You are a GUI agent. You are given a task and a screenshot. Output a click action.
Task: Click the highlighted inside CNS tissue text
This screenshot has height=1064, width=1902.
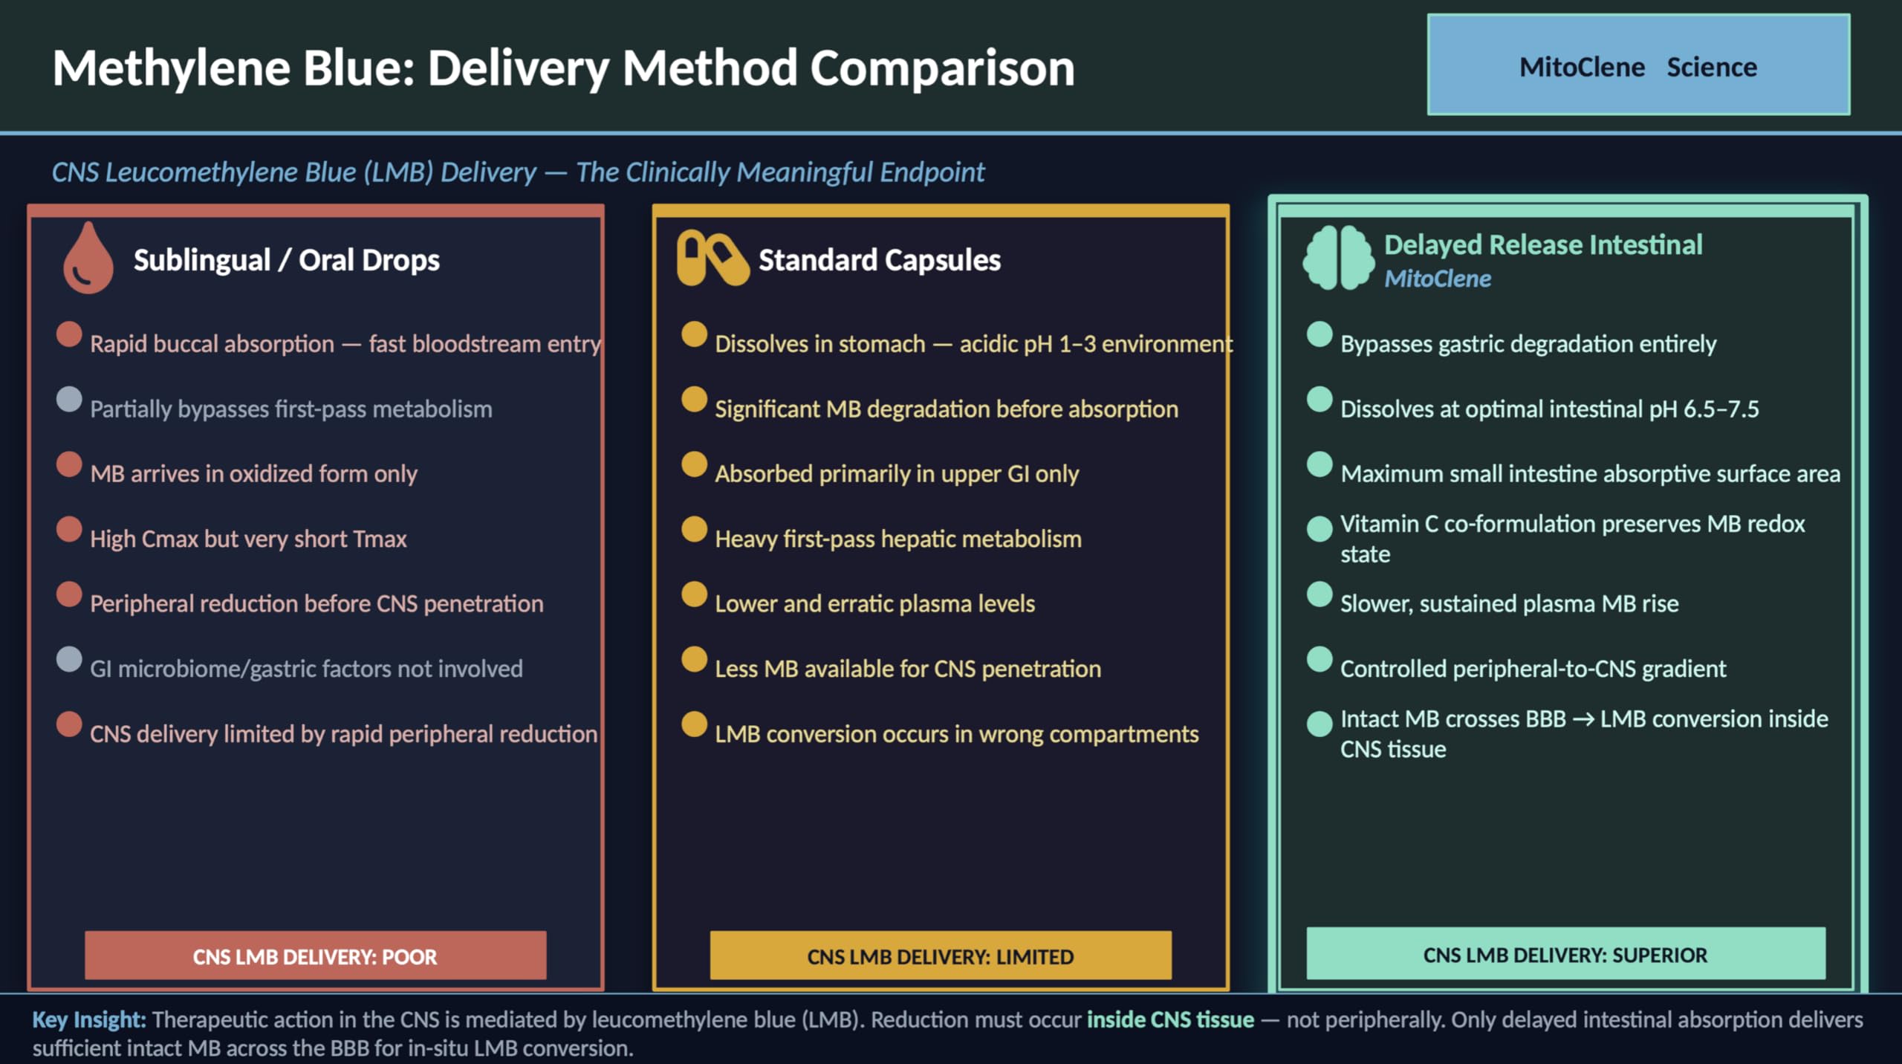pyautogui.click(x=1170, y=1019)
